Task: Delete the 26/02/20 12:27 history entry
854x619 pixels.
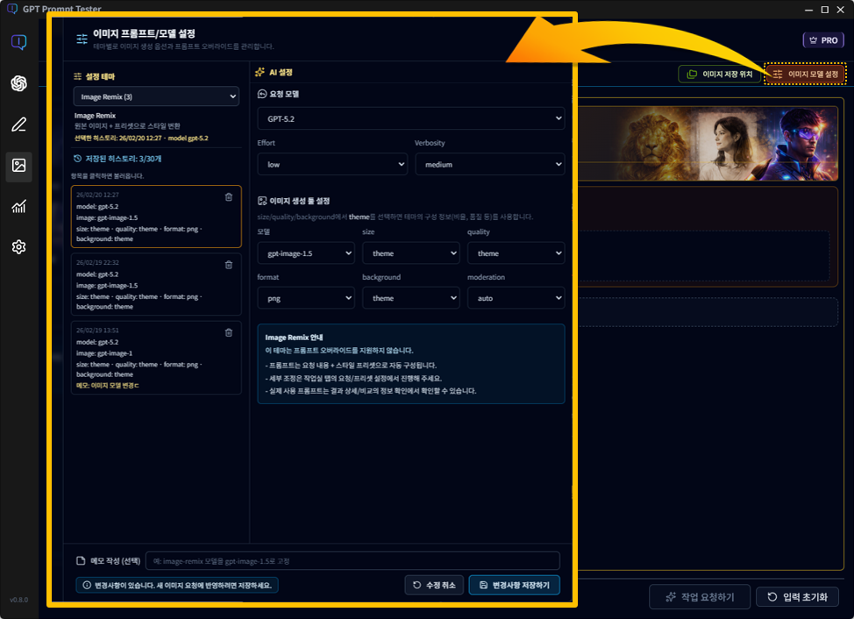Action: (x=229, y=197)
